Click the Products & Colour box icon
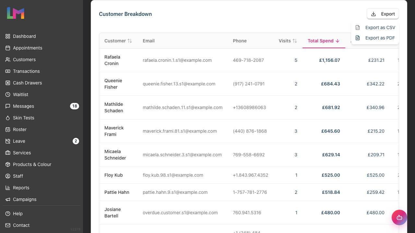Viewport: 415px width, 233px height. click(x=8, y=164)
